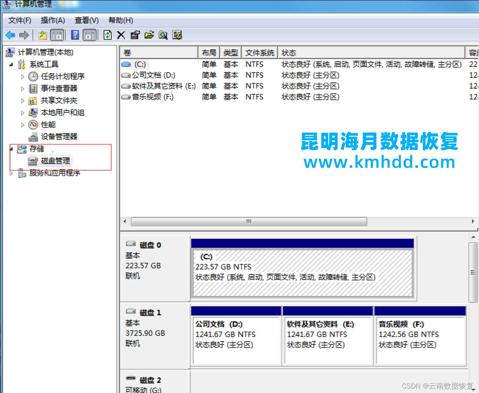This screenshot has height=393, width=479.
Task: Toggle the Show/Hide Console Tree icon
Action: [x=57, y=35]
